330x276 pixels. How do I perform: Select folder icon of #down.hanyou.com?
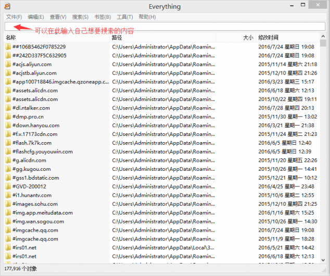(x=8, y=126)
